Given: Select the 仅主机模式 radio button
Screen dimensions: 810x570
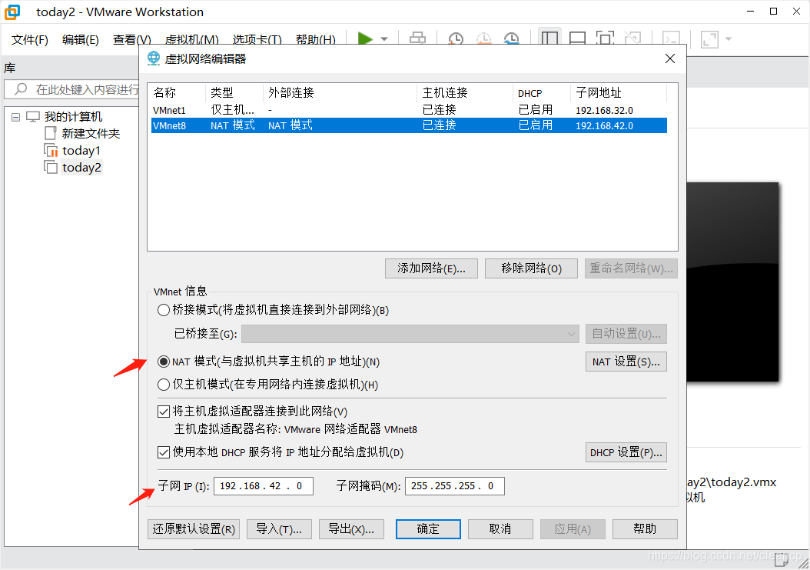Looking at the screenshot, I should point(164,385).
